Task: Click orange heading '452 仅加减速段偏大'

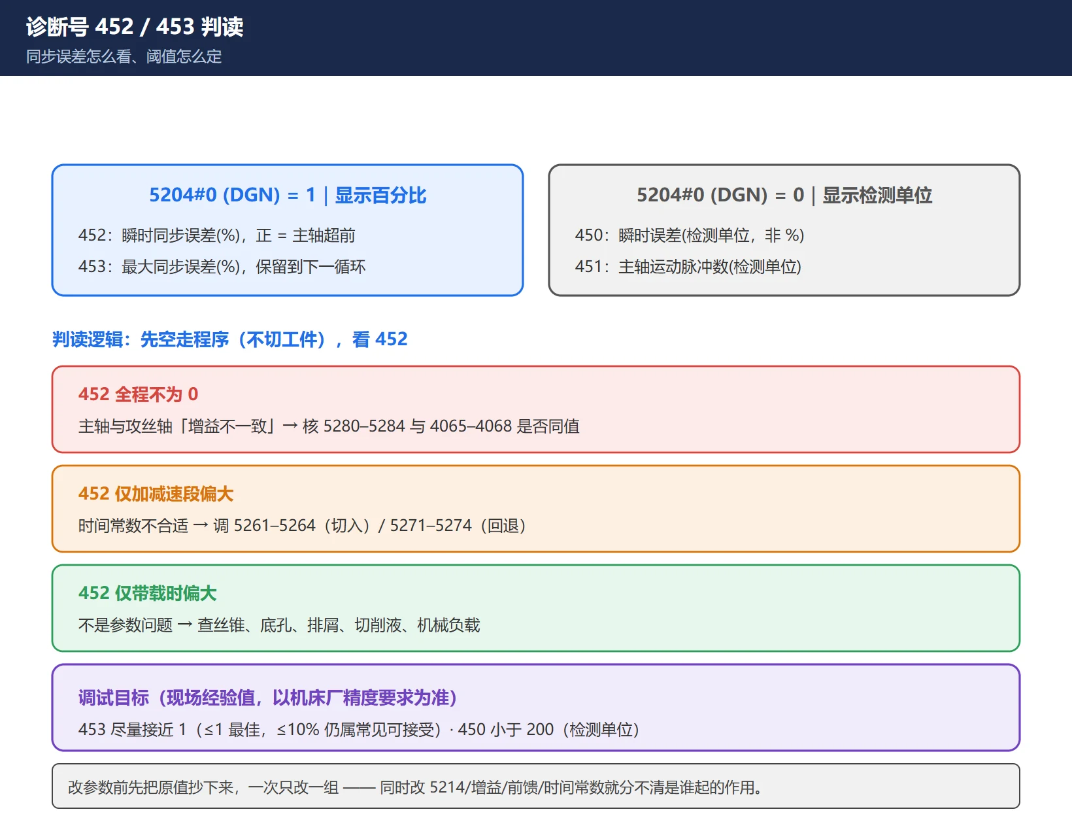Action: [156, 494]
